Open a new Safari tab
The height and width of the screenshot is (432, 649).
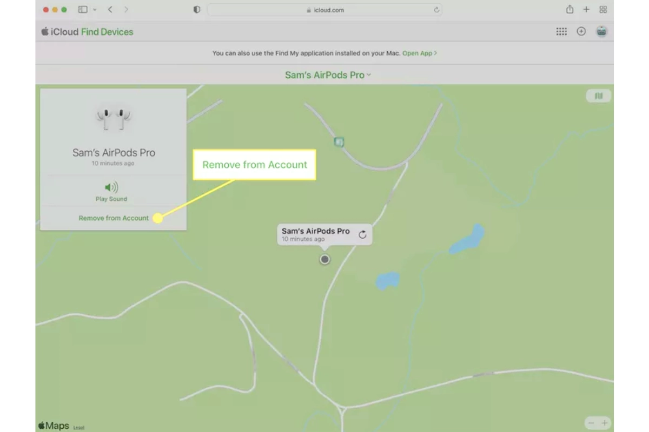[x=586, y=10]
